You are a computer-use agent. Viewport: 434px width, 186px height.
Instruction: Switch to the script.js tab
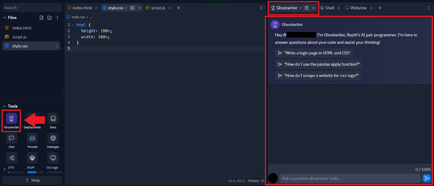[158, 8]
